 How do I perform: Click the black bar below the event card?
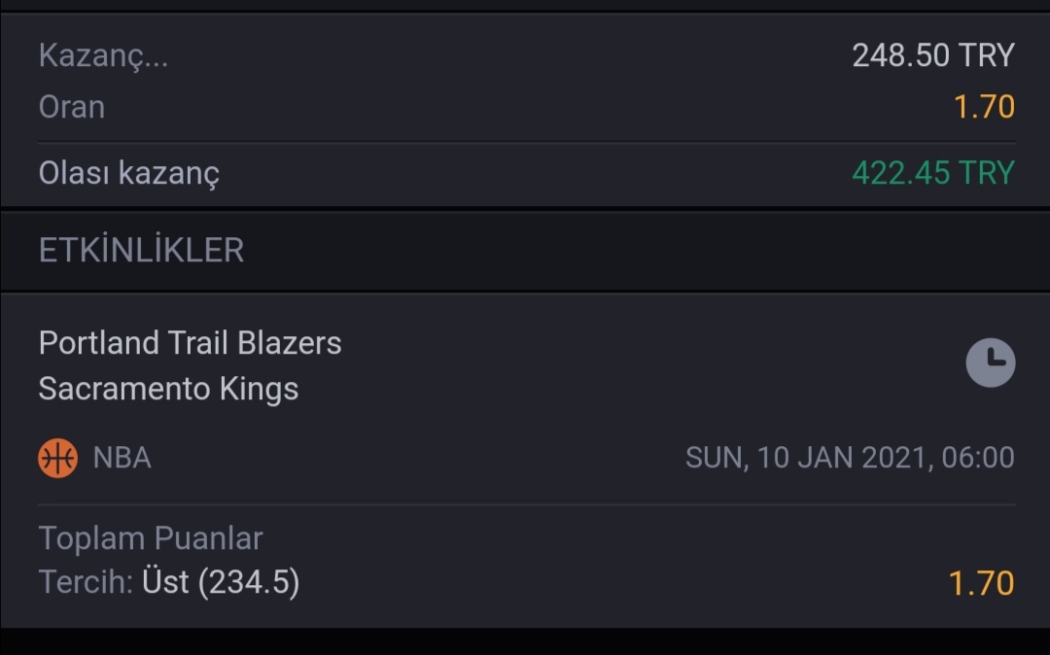click(525, 641)
